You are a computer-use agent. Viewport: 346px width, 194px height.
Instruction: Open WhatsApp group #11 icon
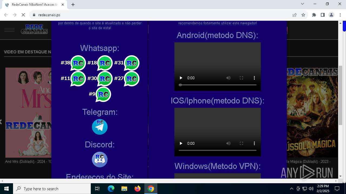(78, 79)
